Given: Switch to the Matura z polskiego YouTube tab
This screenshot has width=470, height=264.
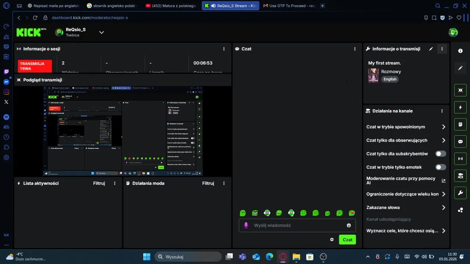Looking at the screenshot, I should click(171, 5).
